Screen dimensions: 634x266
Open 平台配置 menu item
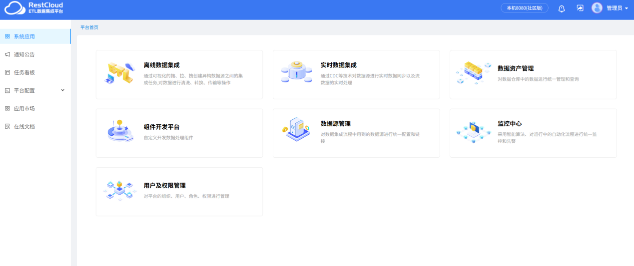(x=35, y=90)
